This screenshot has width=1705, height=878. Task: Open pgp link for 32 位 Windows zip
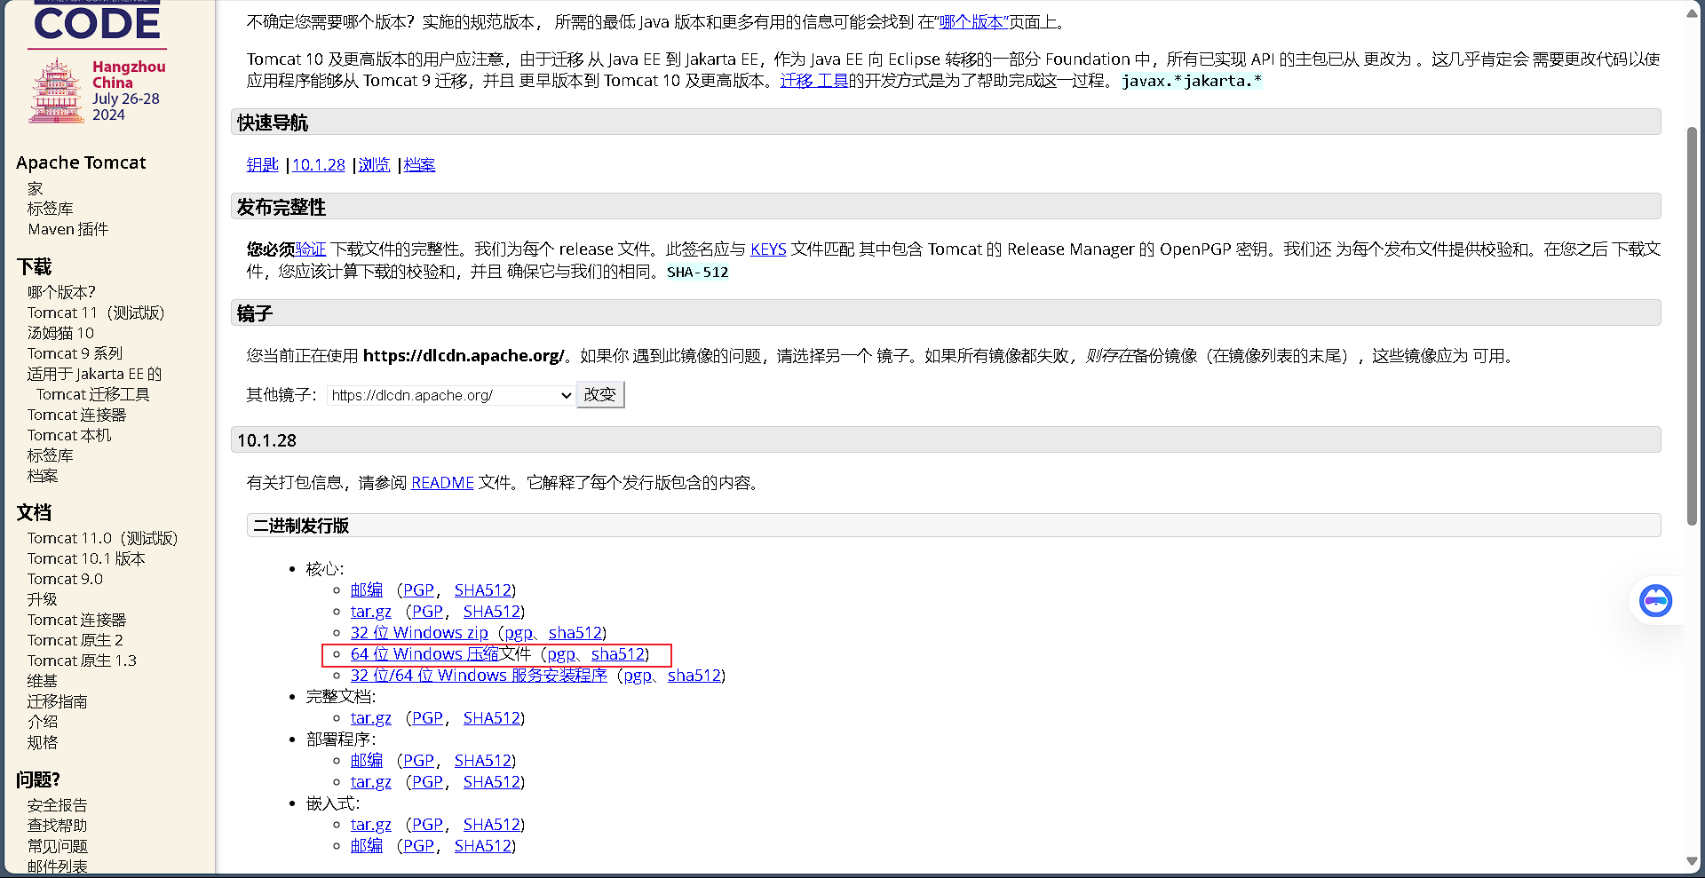coord(519,633)
